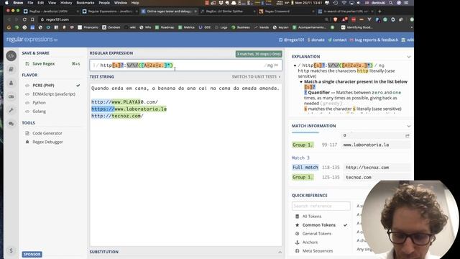Image resolution: width=460 pixels, height=259 pixels.
Task: Open Spotlight search in macOS menu bar
Action: pyautogui.click(x=391, y=3)
